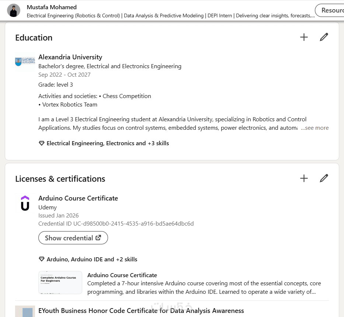Click the diamond icon beside Arduino skills
This screenshot has width=344, height=317.
click(42, 259)
